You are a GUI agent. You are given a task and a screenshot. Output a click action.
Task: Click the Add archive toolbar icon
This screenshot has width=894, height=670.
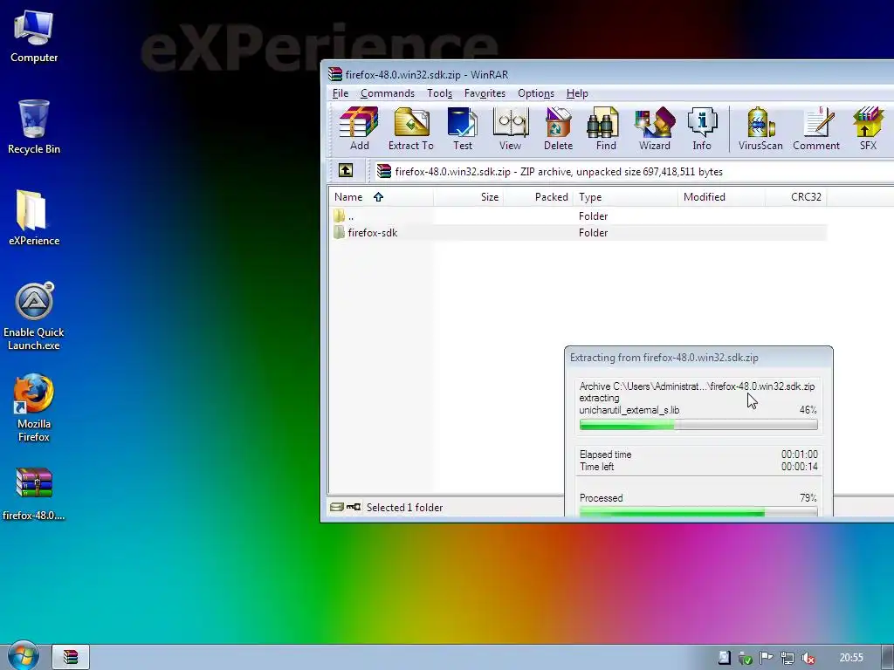359,129
